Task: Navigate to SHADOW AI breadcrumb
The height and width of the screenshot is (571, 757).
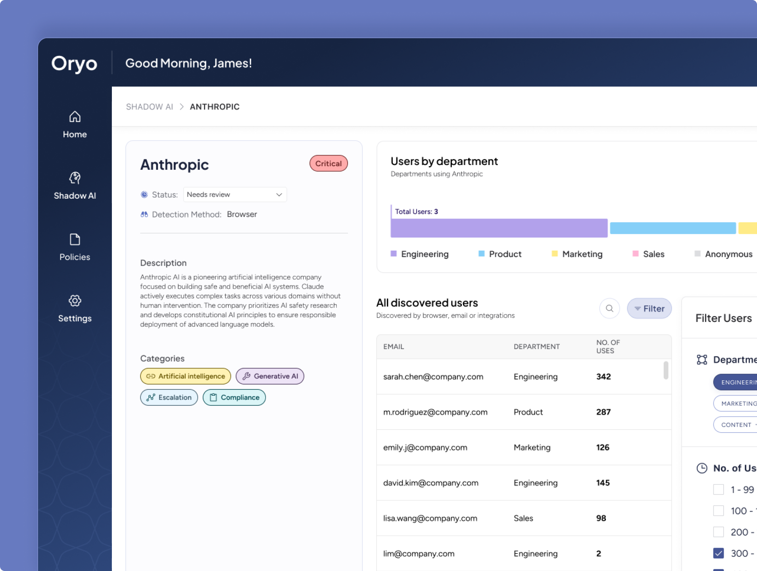Action: (x=150, y=107)
